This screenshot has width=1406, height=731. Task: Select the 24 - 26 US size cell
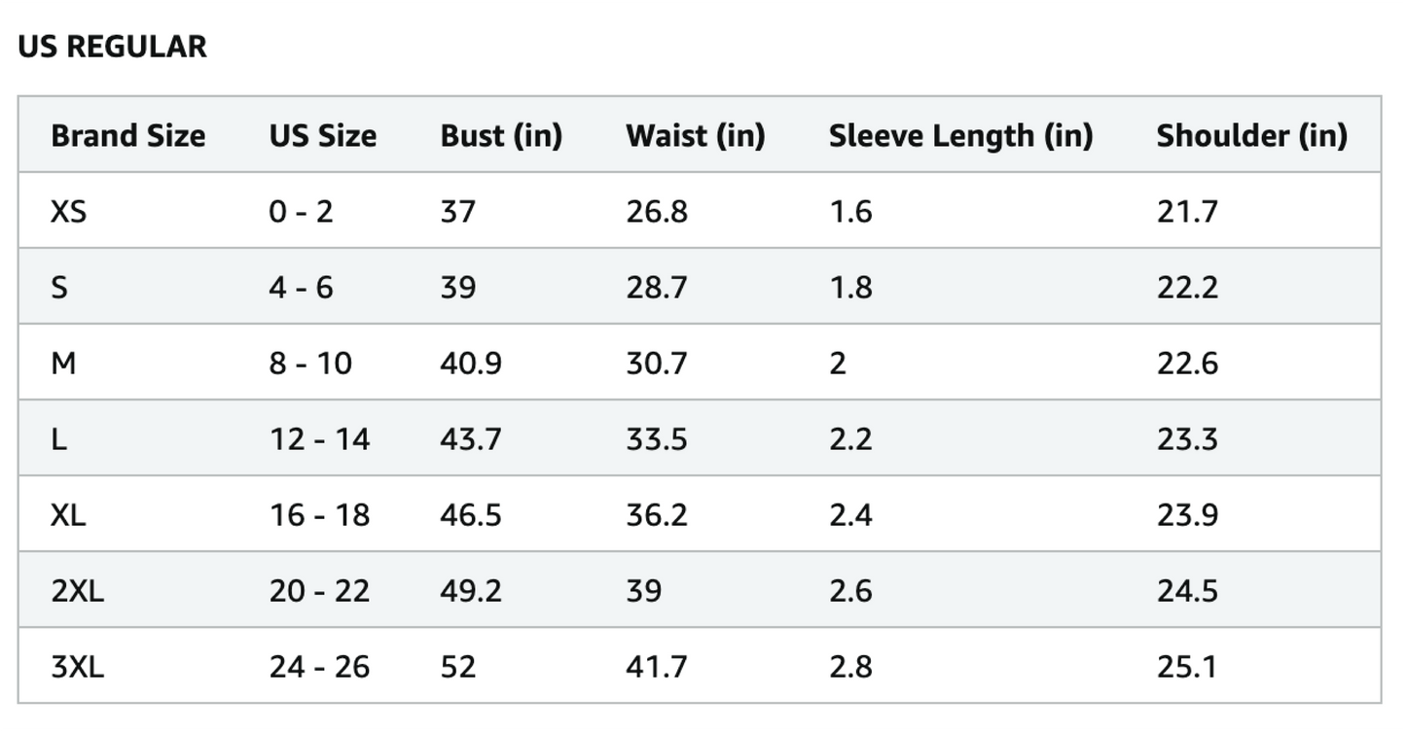pyautogui.click(x=319, y=667)
